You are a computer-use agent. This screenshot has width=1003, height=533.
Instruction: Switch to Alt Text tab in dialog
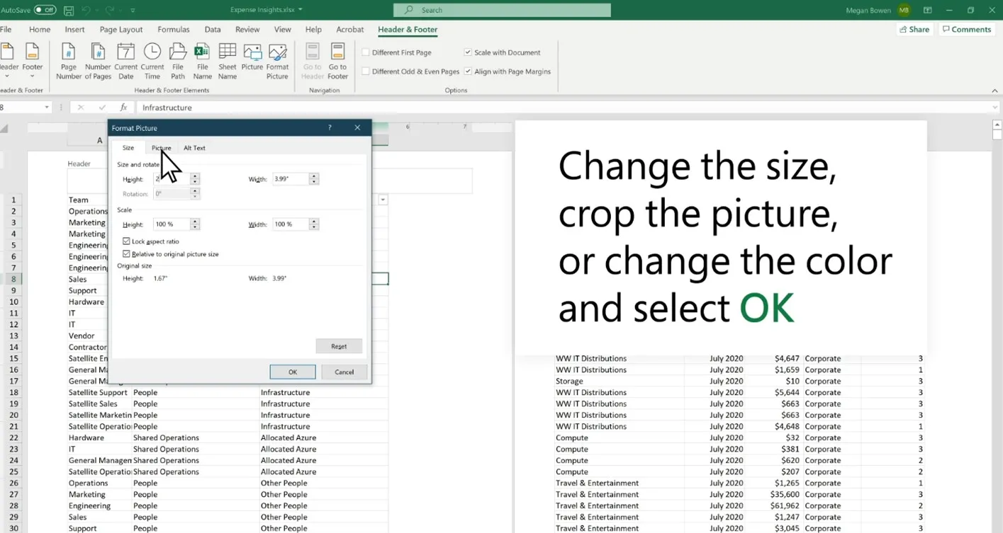[x=194, y=148]
